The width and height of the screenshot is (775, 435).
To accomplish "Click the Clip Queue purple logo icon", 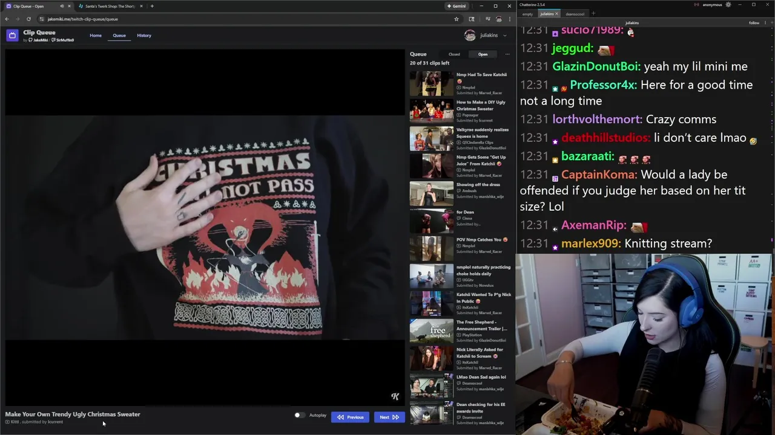I will coord(12,36).
